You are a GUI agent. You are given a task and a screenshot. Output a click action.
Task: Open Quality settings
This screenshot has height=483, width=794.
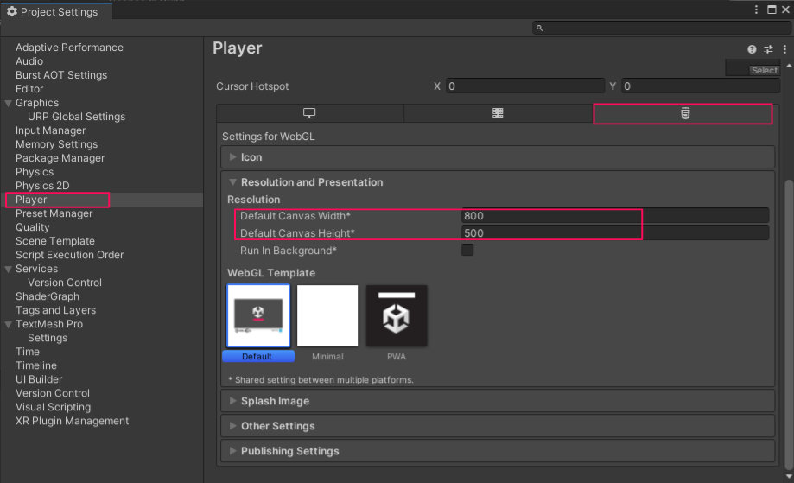coord(33,227)
